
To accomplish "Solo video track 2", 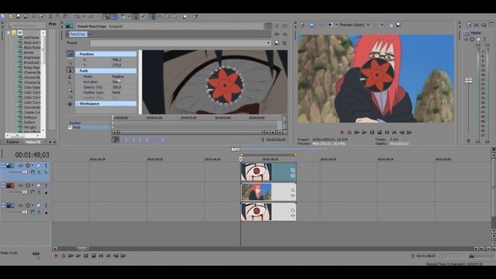I will 46,185.
